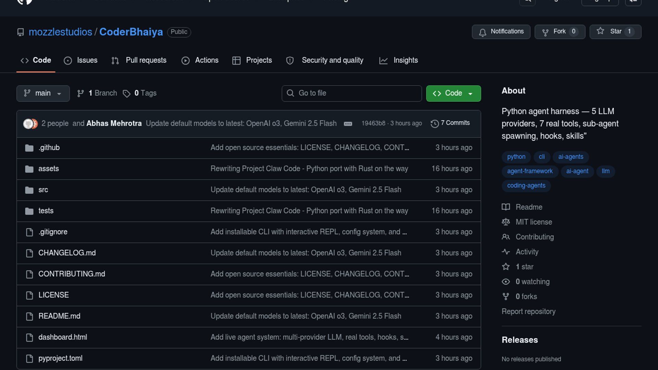The image size is (658, 370).
Task: Select the ai-agents topic tag
Action: (571, 157)
